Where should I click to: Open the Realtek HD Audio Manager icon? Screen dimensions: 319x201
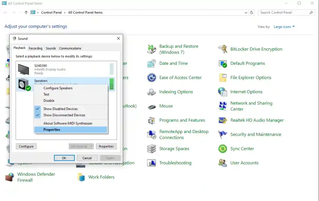pyautogui.click(x=222, y=120)
